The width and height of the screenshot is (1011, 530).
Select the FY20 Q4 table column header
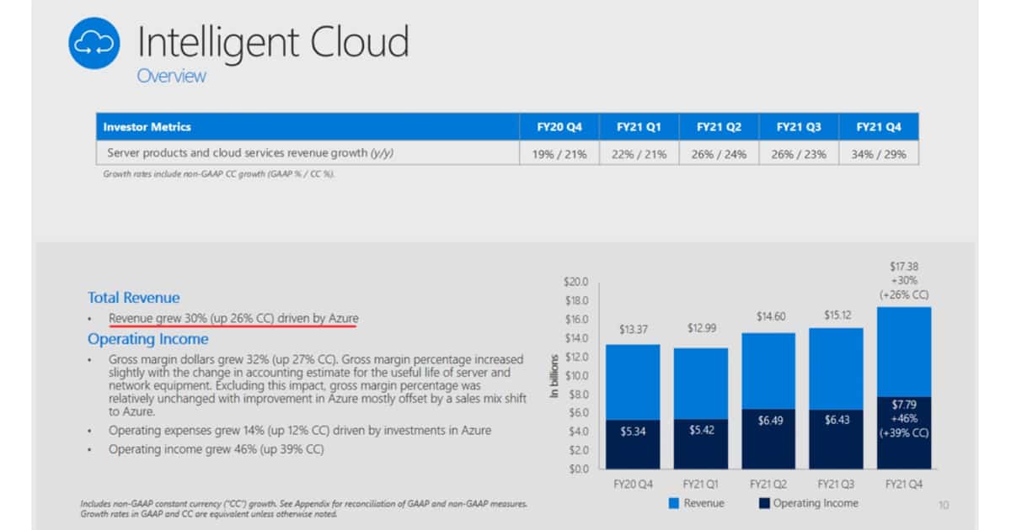tap(559, 127)
